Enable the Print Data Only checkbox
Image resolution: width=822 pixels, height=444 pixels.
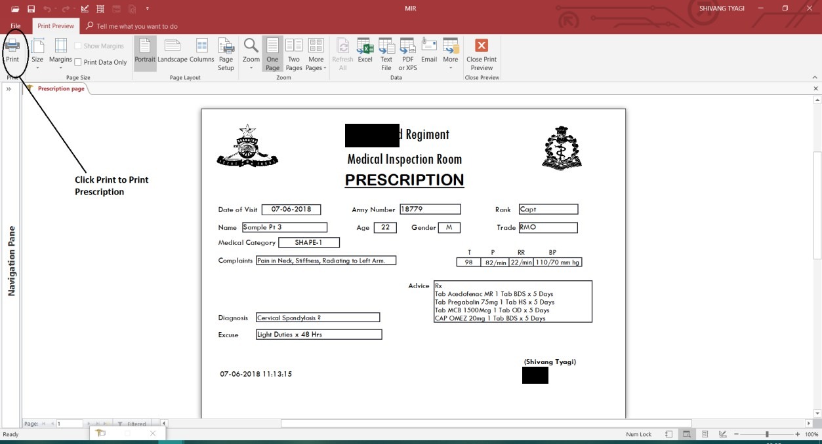pos(79,63)
